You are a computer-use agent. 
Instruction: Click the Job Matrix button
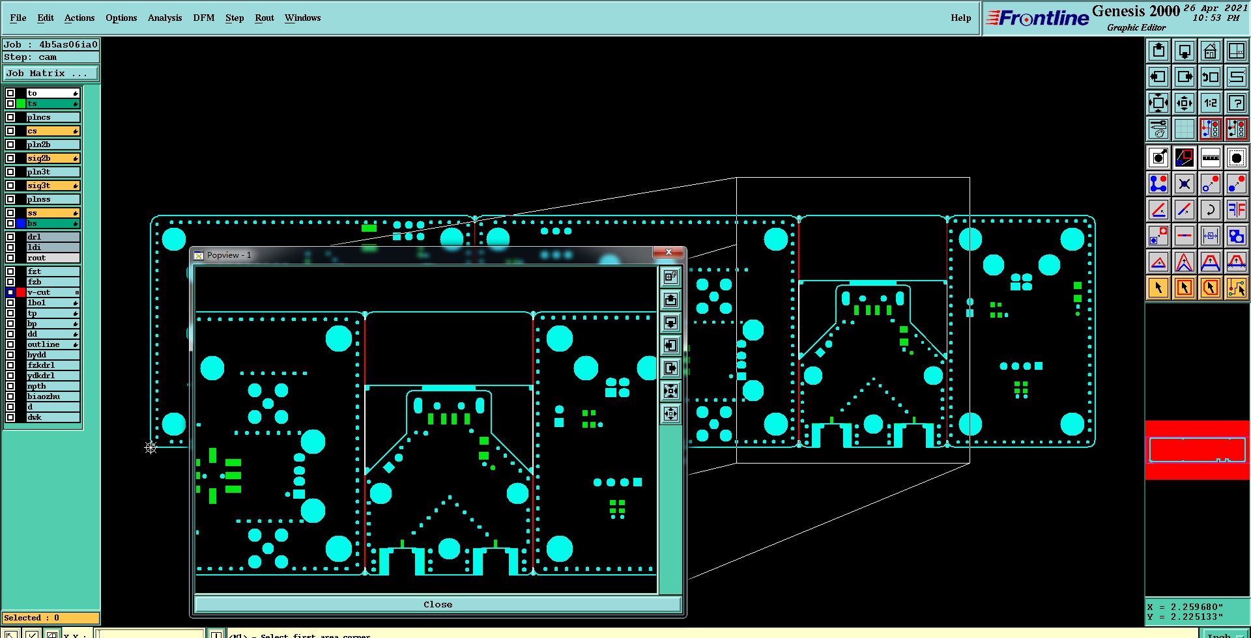[x=51, y=73]
